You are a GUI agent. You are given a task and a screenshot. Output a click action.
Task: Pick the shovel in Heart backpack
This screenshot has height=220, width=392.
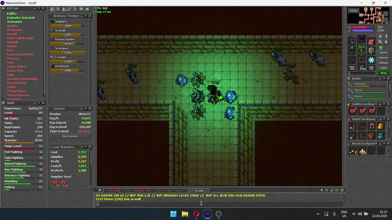pyautogui.click(x=352, y=135)
